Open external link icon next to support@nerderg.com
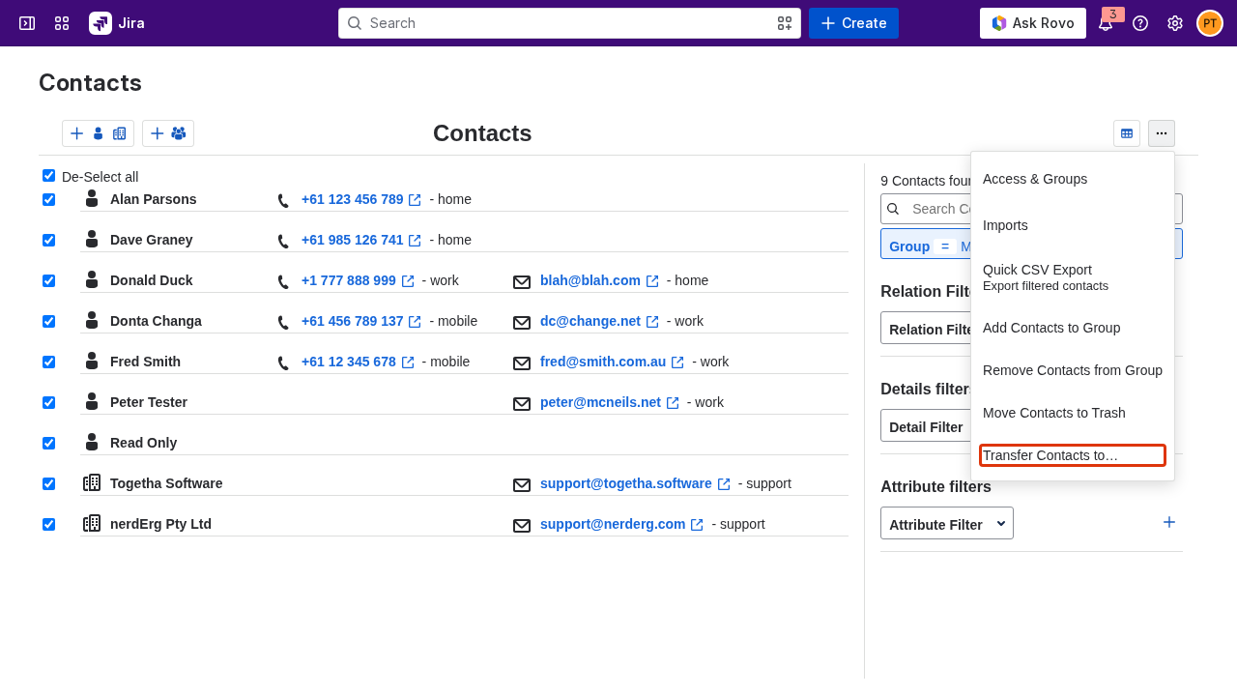Screen dimensions: 1237x696 (x=697, y=525)
